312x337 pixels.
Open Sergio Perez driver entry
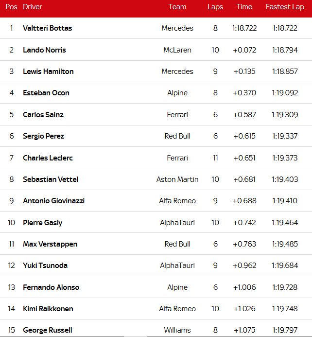coord(43,136)
